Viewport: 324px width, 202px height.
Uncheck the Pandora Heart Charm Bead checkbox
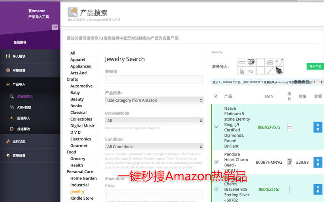tap(216, 162)
